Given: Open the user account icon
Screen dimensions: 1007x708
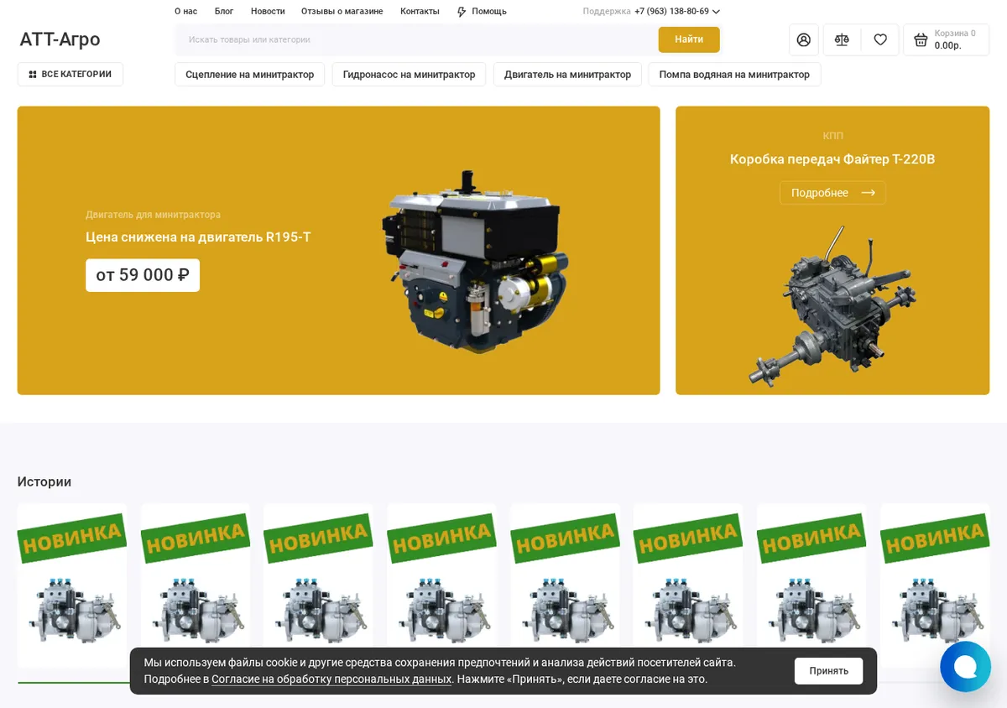Looking at the screenshot, I should pos(804,39).
